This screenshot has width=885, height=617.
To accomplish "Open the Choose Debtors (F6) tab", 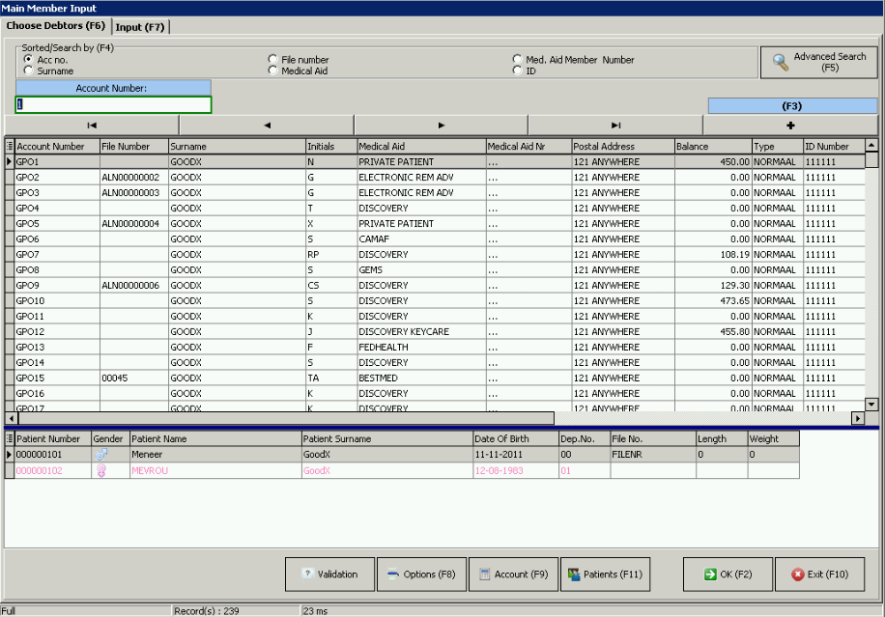I will [56, 26].
